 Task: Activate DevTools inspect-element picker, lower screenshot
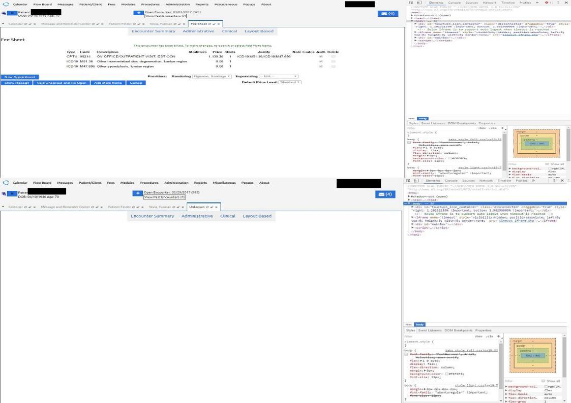[408, 181]
